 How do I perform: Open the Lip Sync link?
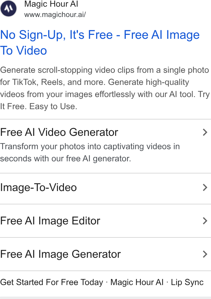pos(187,282)
